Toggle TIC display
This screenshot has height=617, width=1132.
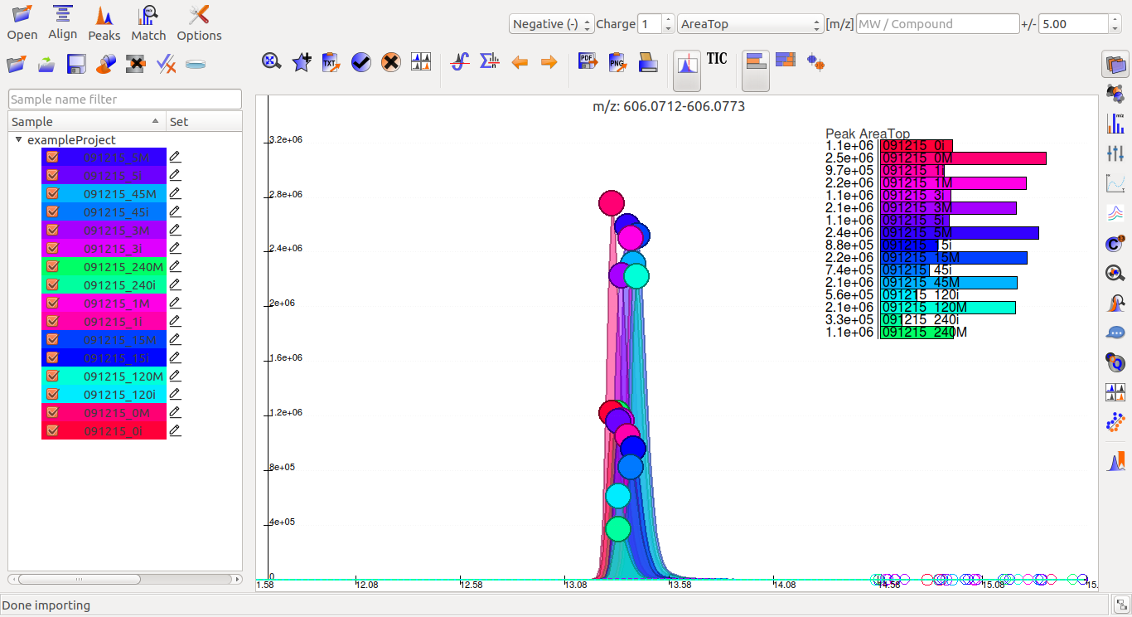(717, 58)
